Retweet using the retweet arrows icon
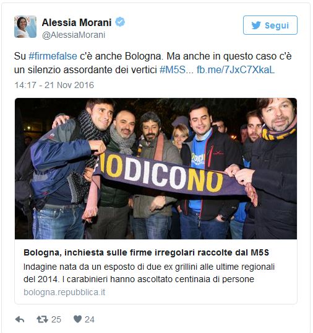 [42, 319]
